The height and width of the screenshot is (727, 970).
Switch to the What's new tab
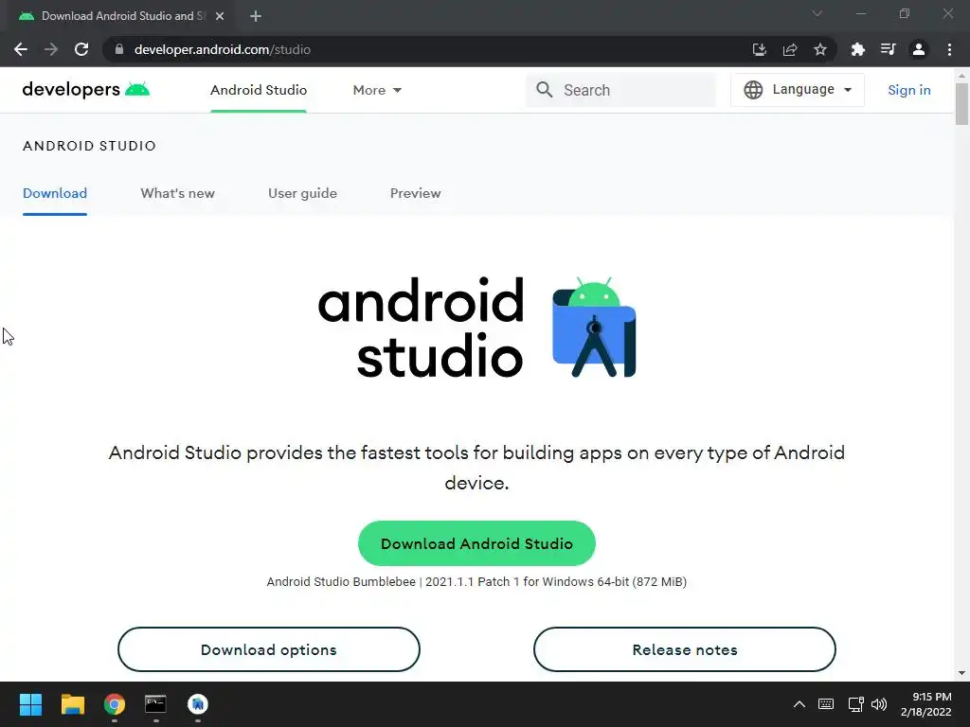(x=177, y=193)
